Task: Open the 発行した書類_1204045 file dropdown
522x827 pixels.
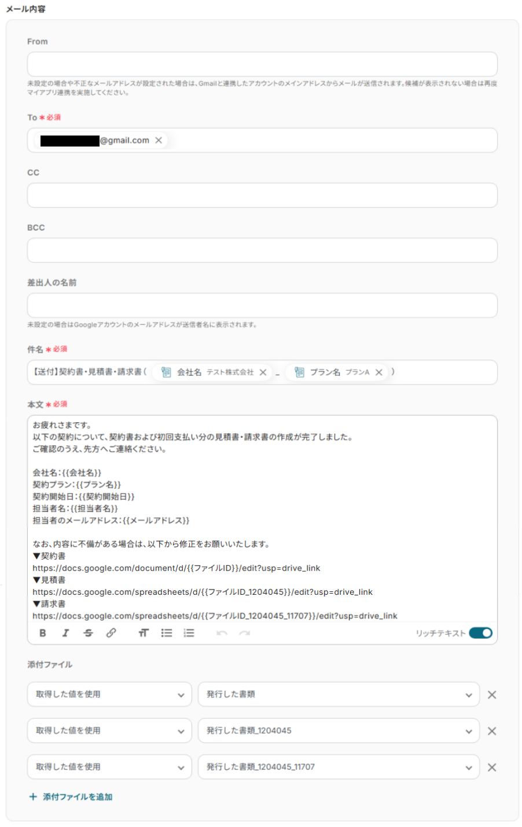Action: pyautogui.click(x=339, y=731)
